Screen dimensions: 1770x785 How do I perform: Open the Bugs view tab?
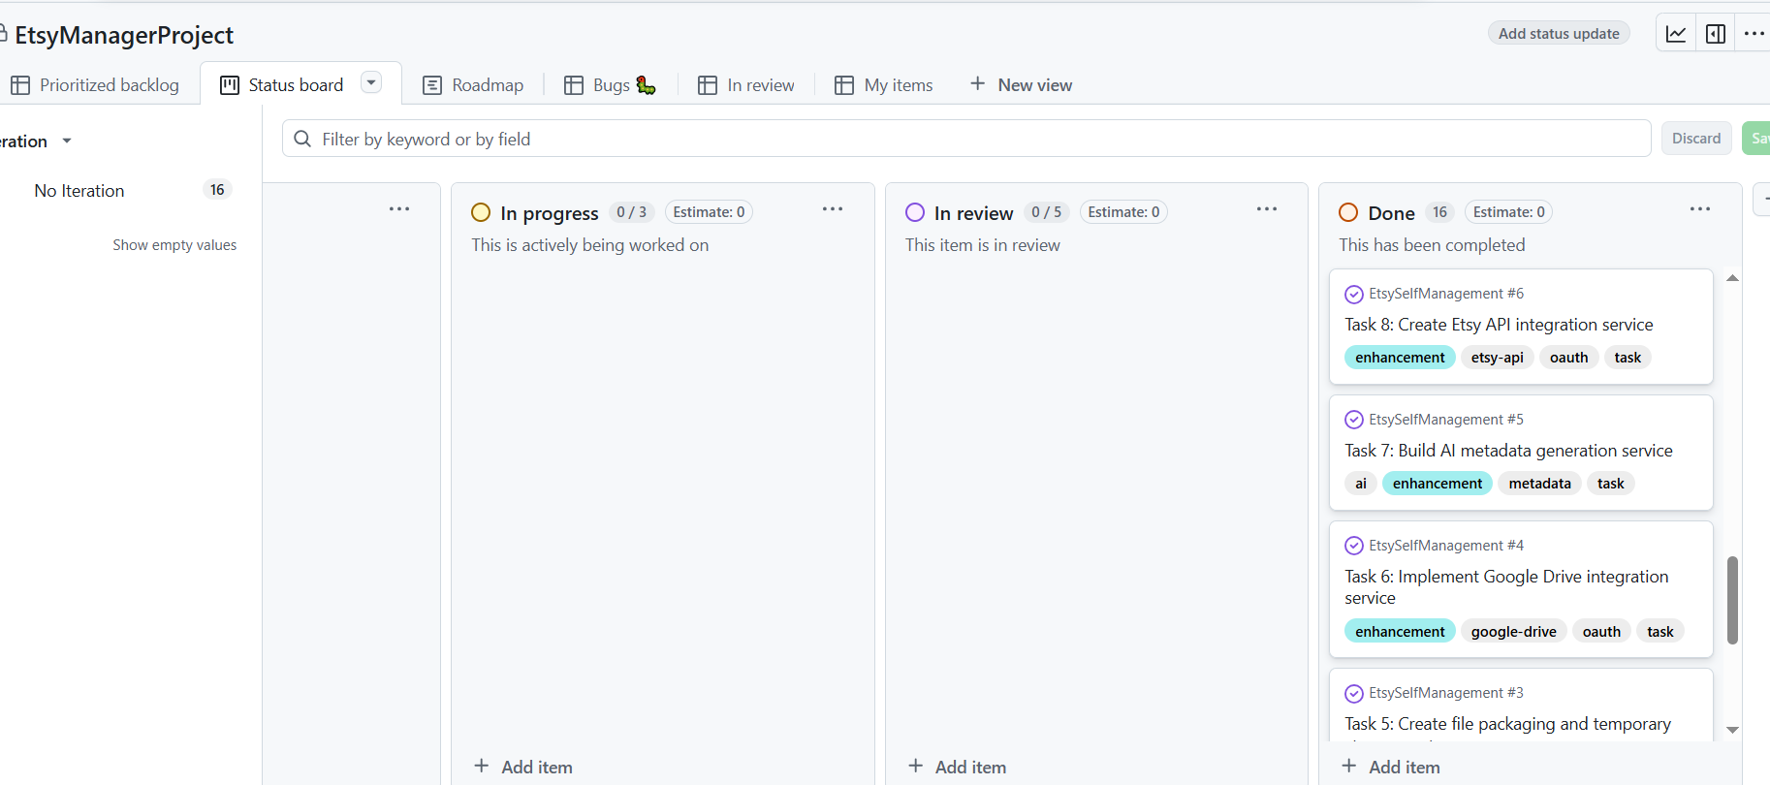pyautogui.click(x=611, y=85)
